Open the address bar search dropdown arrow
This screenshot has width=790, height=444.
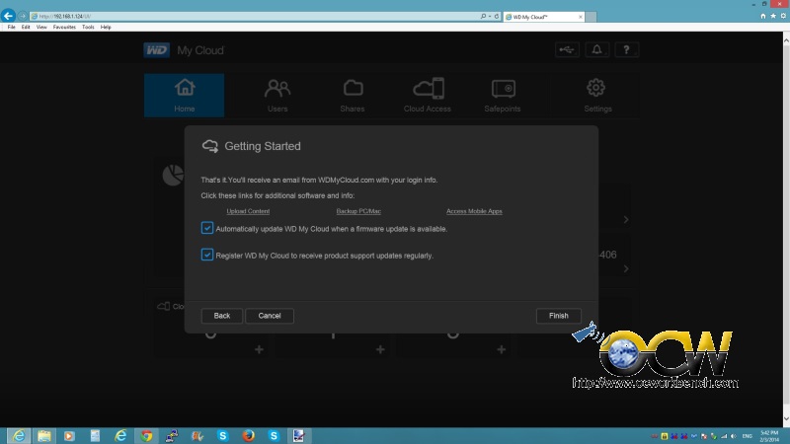[x=489, y=16]
